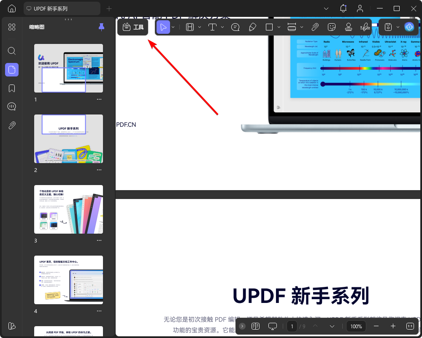422x338 pixels.
Task: Open the Sticker annotation tool
Action: coord(332,27)
